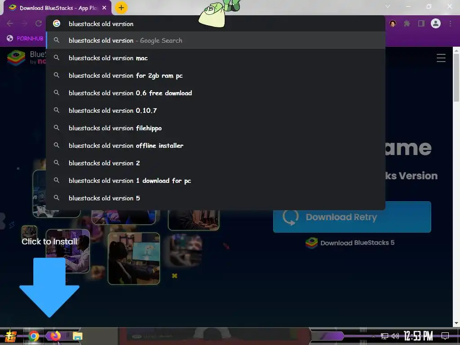Select 'bluestacks old version - Google Search' suggestion
Viewport: 460px width, 345px height.
tap(216, 40)
